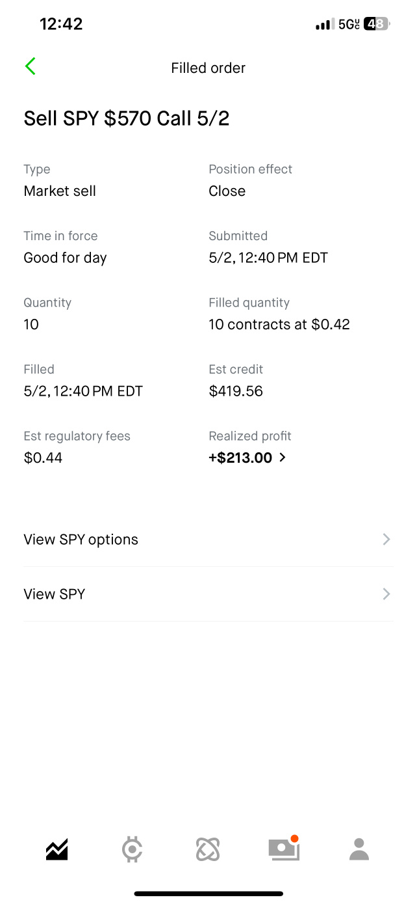
Task: Tap chevron next to View SPY options
Action: coord(386,539)
